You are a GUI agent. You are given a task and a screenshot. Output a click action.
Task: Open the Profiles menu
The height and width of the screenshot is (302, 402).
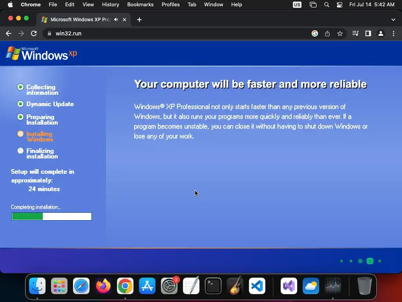pos(171,5)
